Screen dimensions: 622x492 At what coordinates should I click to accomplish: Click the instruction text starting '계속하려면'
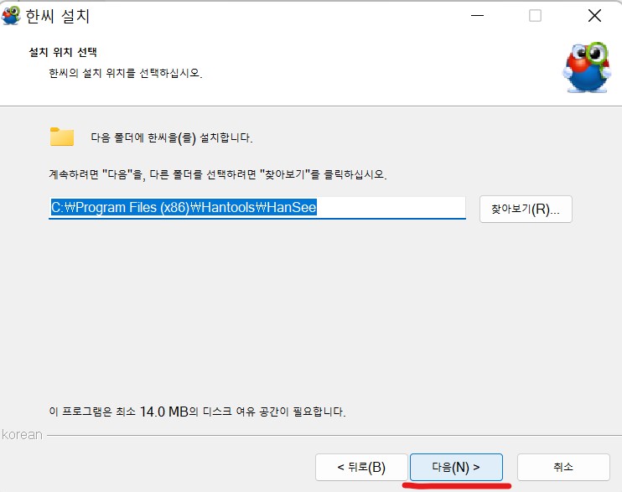pyautogui.click(x=218, y=174)
